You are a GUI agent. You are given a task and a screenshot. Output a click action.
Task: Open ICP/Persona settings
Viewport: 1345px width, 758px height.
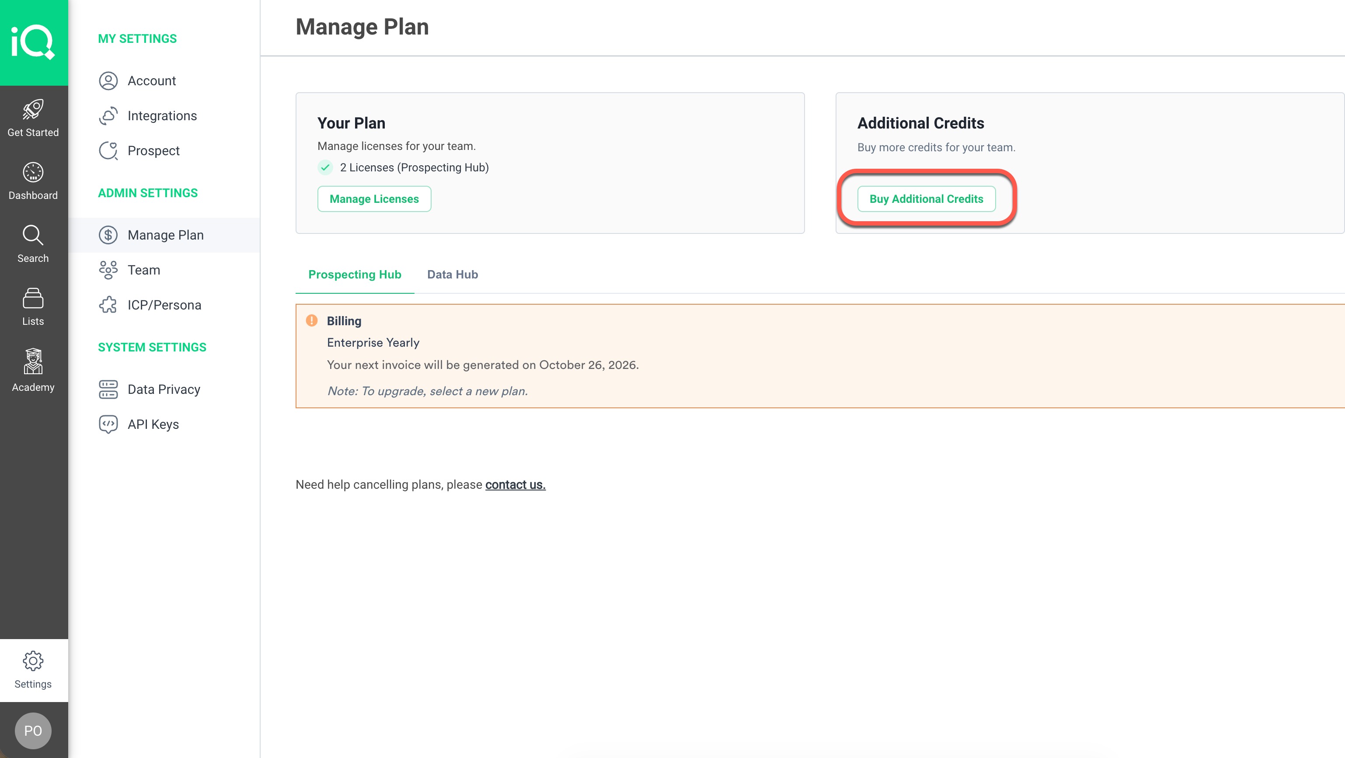pos(164,305)
